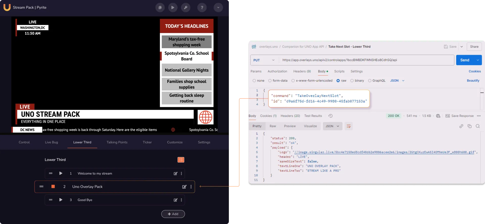The image size is (485, 224).
Task: Edit the Good Bye slot
Action: tap(176, 200)
